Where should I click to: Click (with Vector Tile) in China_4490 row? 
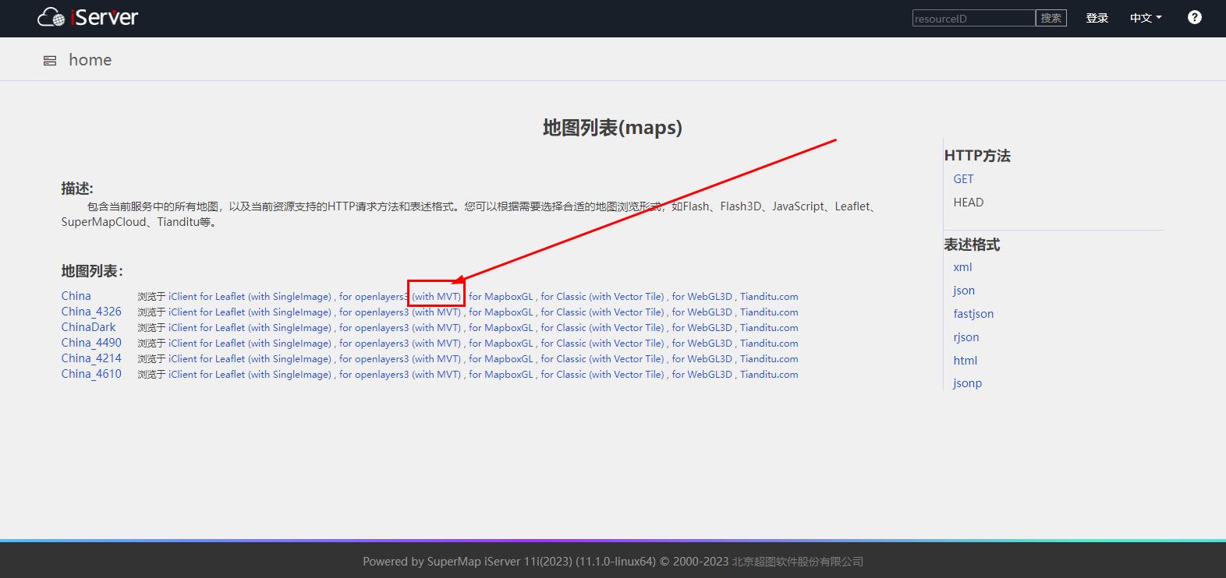click(x=626, y=344)
